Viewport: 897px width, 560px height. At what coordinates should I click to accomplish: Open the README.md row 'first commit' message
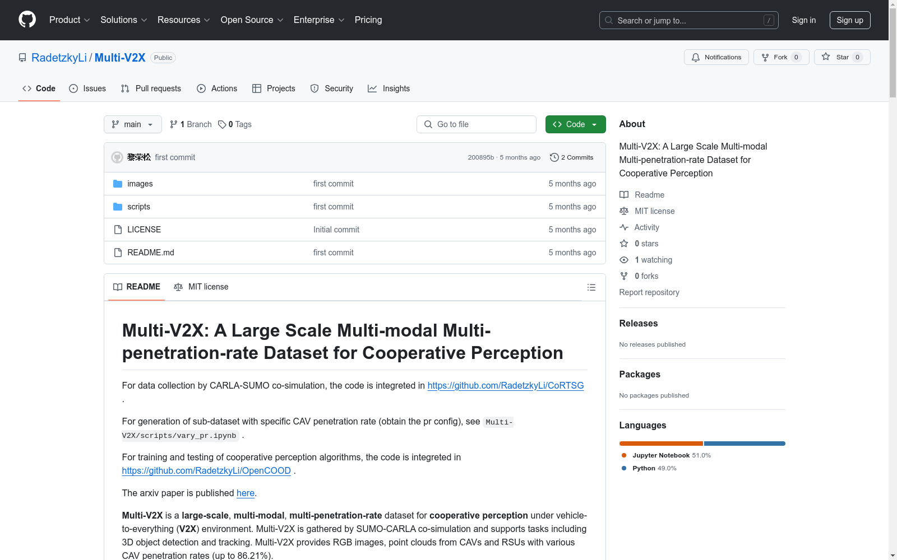(334, 253)
